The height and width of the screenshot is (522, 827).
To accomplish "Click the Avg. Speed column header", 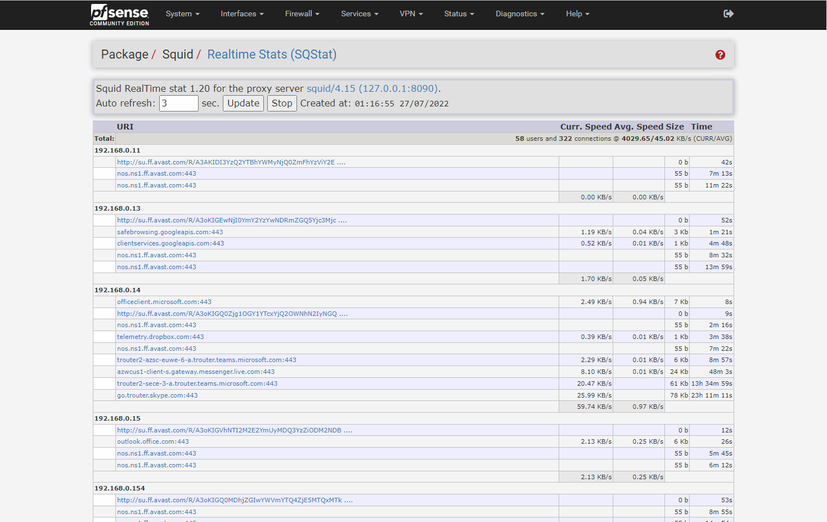I will (638, 127).
